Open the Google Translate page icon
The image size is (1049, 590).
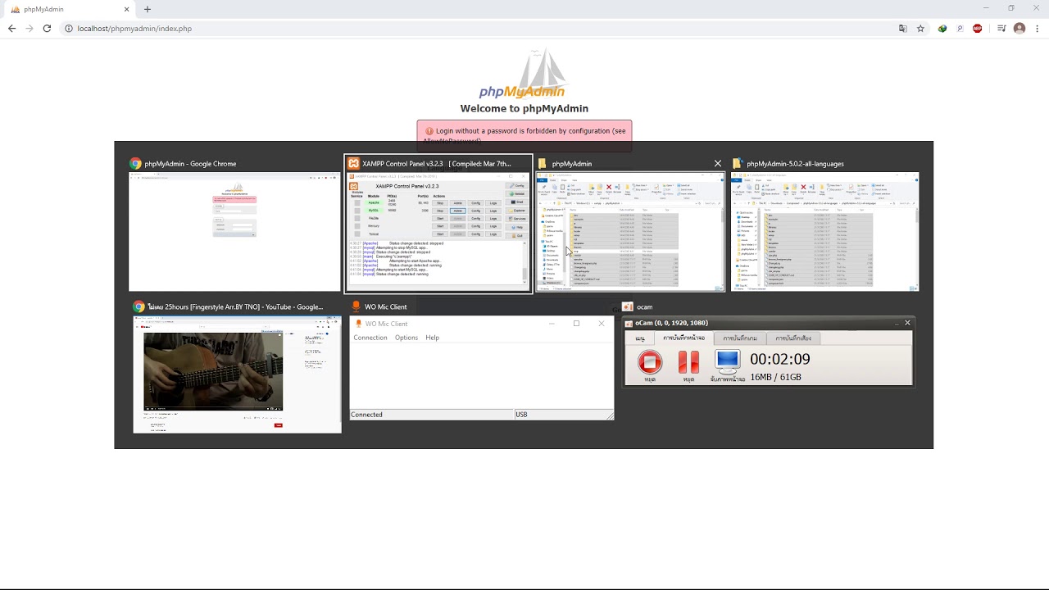click(903, 29)
